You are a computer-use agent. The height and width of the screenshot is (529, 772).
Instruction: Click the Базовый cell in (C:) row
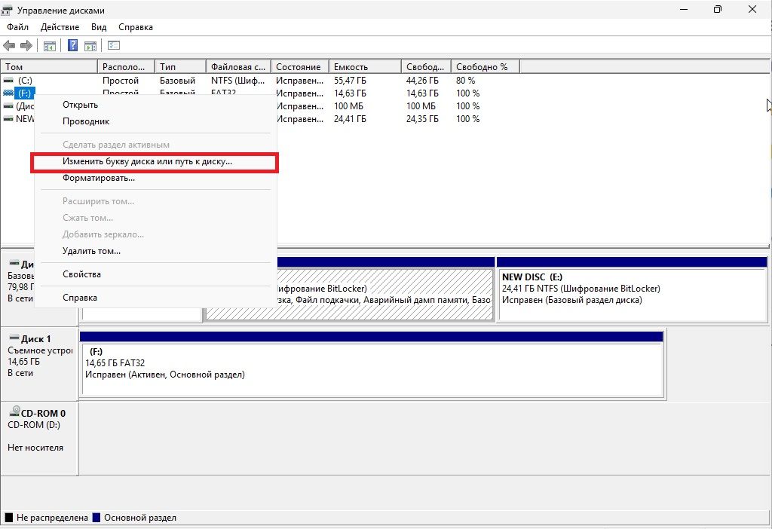tap(178, 80)
